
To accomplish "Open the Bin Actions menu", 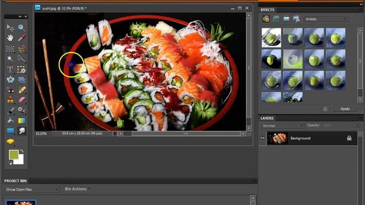I will (78, 189).
